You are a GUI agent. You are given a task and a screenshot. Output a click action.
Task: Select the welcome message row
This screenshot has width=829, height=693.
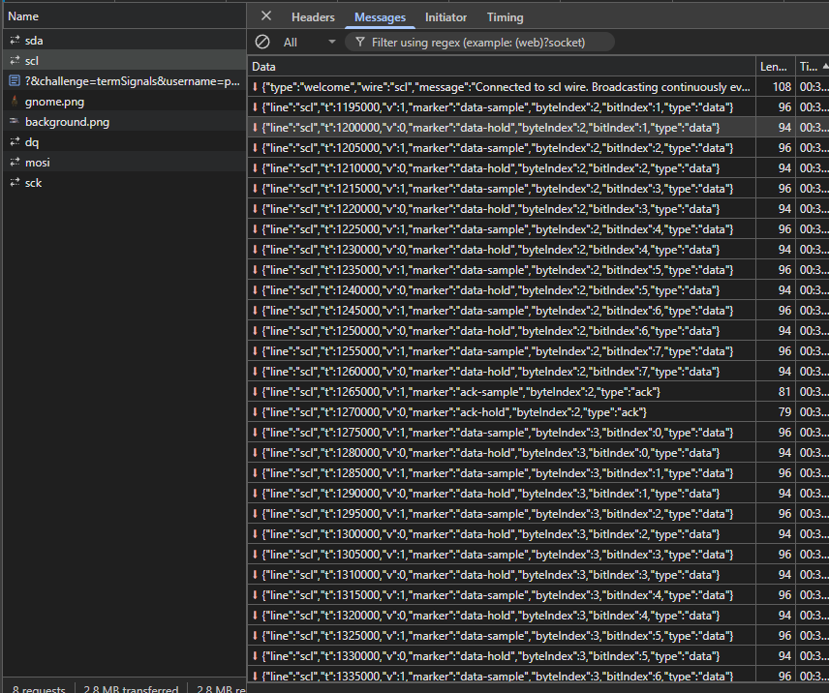538,87
